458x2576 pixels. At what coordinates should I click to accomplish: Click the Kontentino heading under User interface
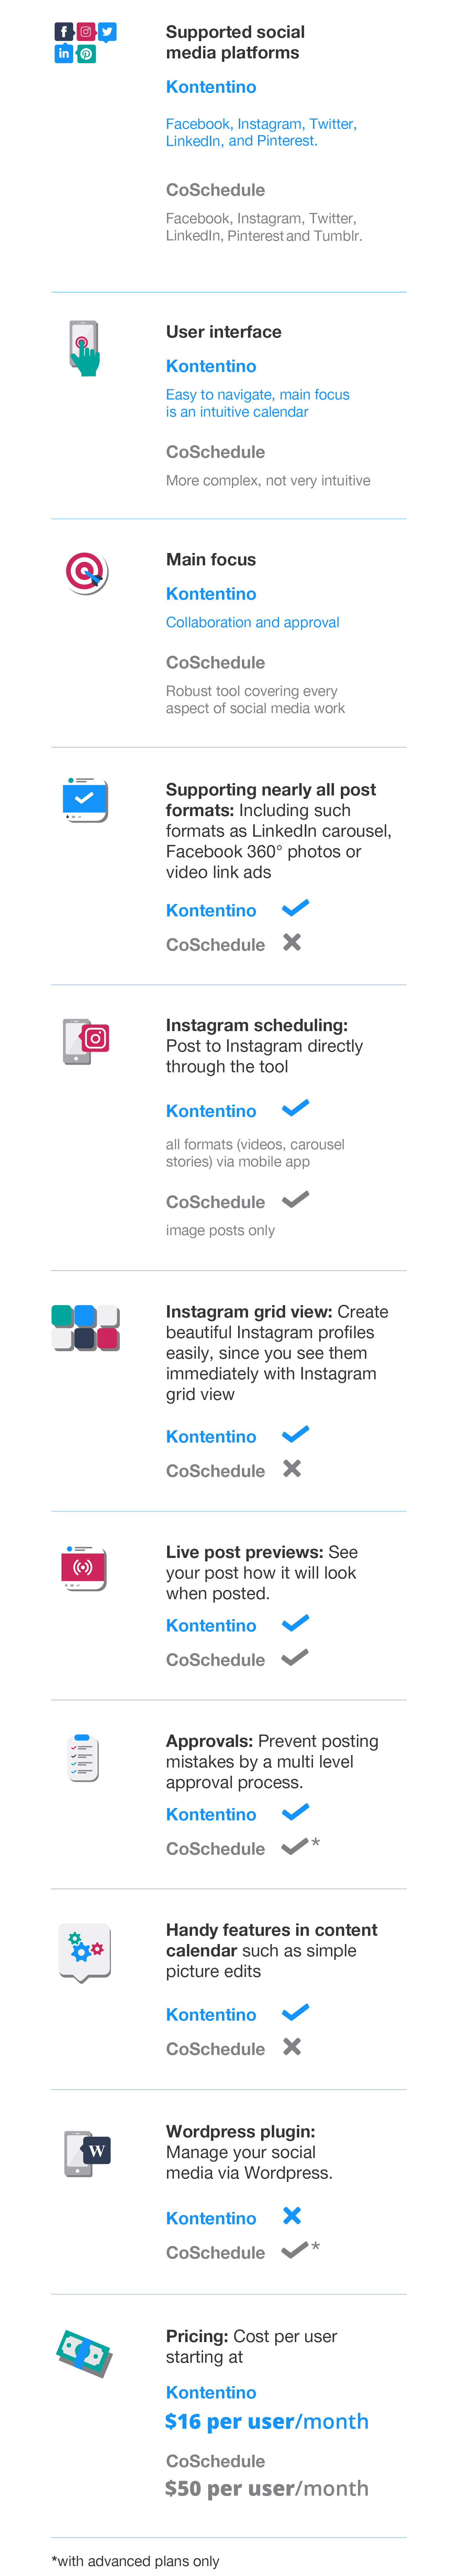pyautogui.click(x=211, y=366)
